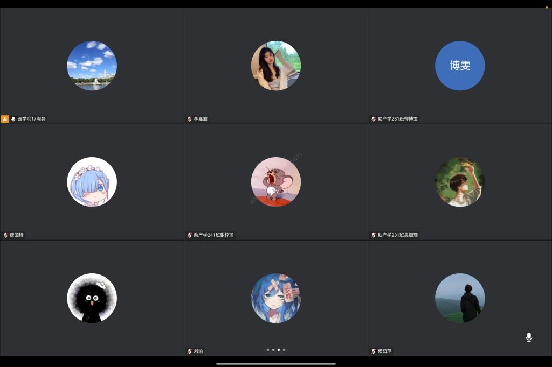The width and height of the screenshot is (552, 367).
Task: Click the muted mic icon beside 刘渝
Action: (x=190, y=351)
